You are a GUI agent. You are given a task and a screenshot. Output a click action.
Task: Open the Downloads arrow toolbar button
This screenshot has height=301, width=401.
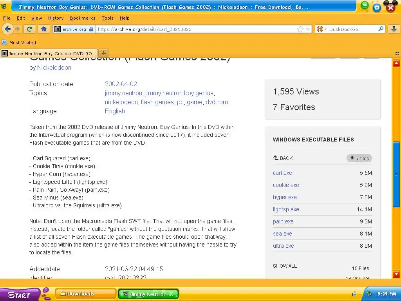click(394, 29)
